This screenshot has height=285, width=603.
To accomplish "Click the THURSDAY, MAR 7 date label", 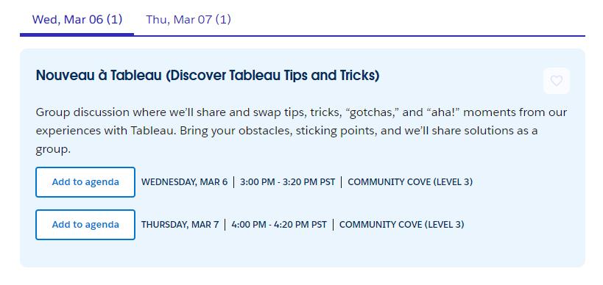I will pyautogui.click(x=180, y=224).
